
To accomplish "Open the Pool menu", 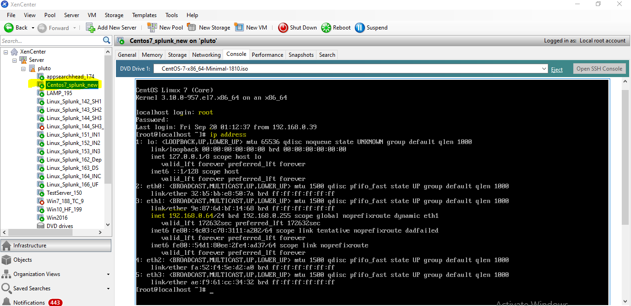I will point(49,15).
